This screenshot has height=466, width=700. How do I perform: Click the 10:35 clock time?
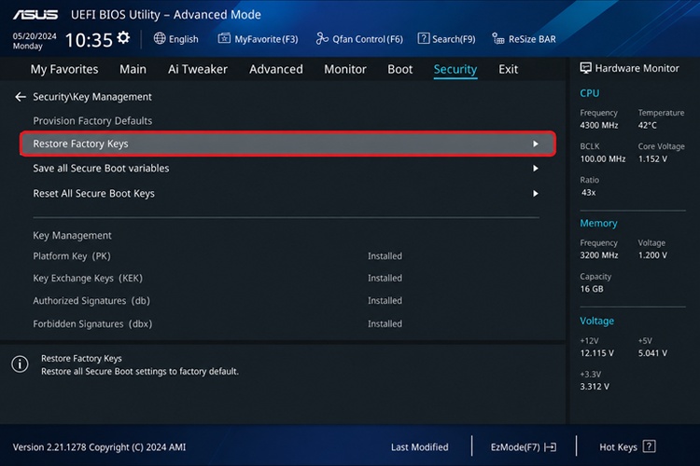pos(89,40)
